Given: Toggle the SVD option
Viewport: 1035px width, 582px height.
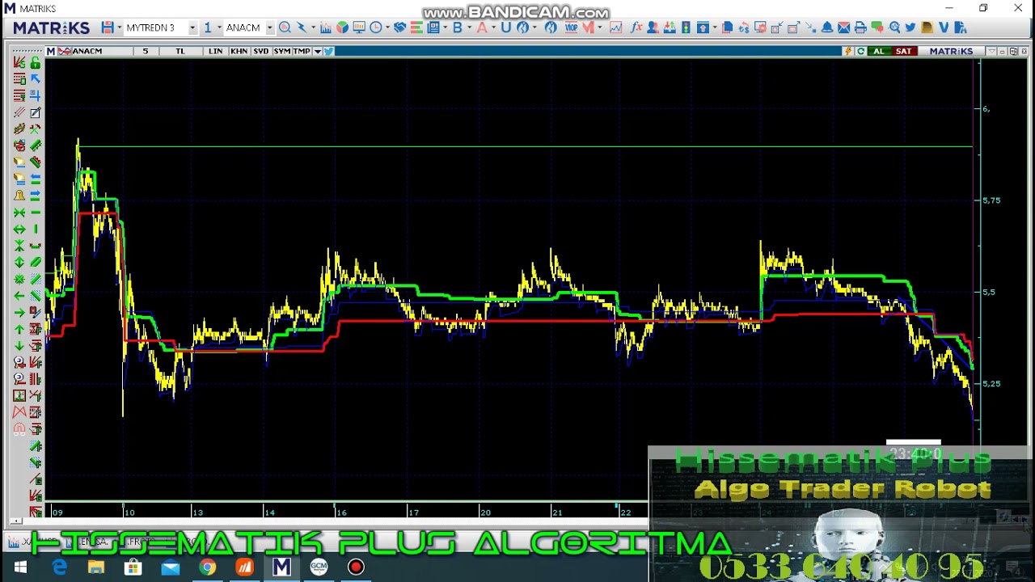Looking at the screenshot, I should (260, 51).
